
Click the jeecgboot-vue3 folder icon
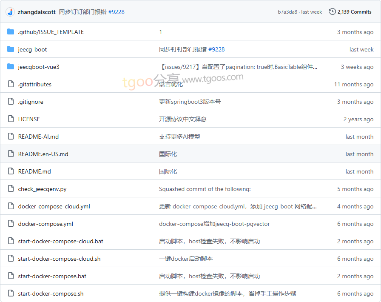click(11, 67)
